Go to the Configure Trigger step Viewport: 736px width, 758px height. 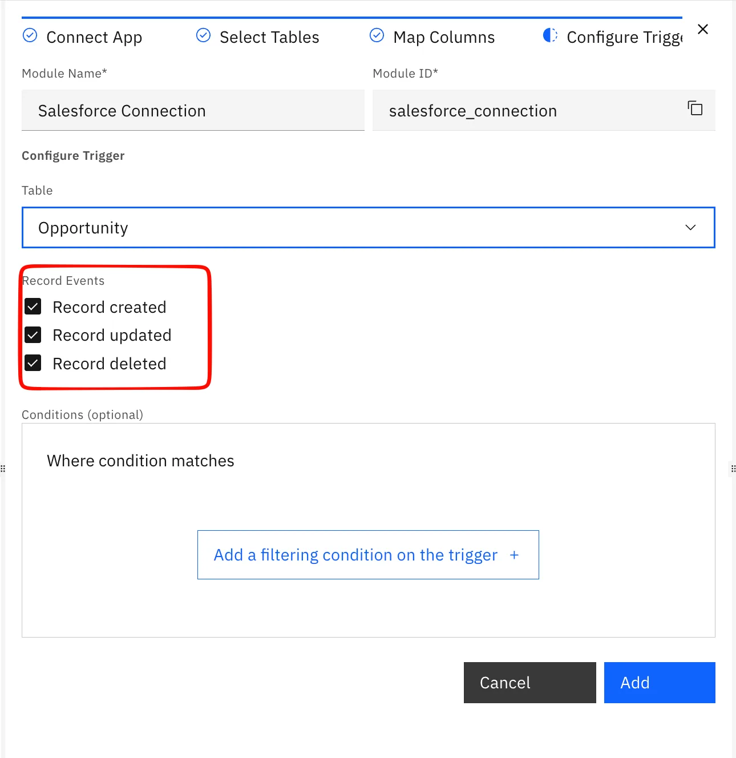624,37
